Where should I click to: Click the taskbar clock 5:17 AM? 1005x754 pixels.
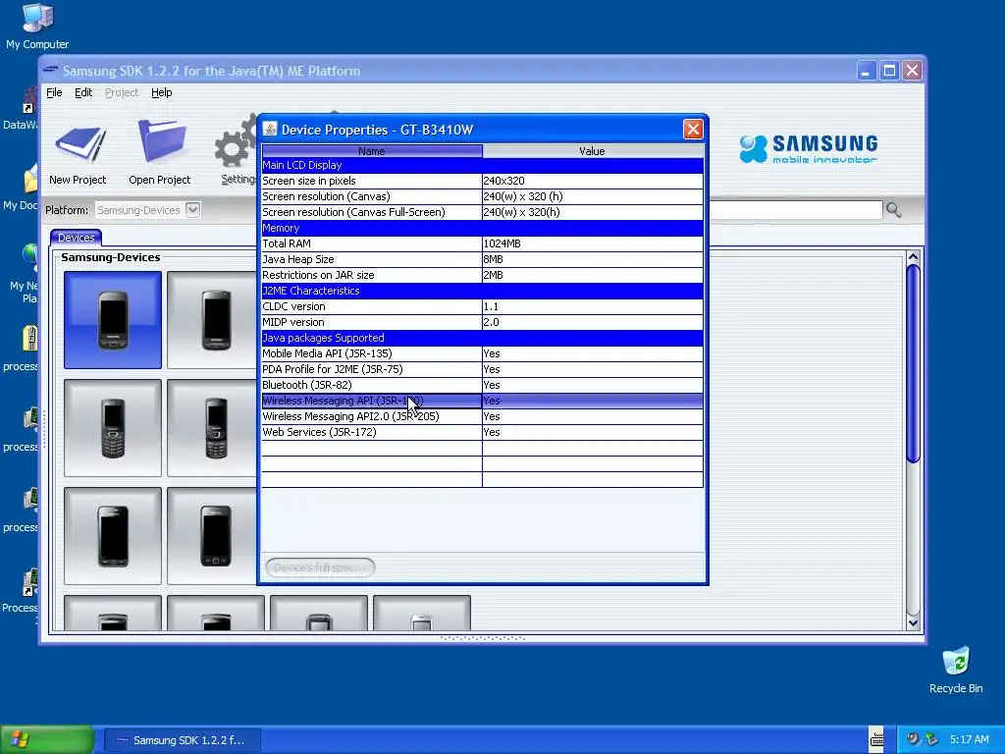[x=969, y=740]
